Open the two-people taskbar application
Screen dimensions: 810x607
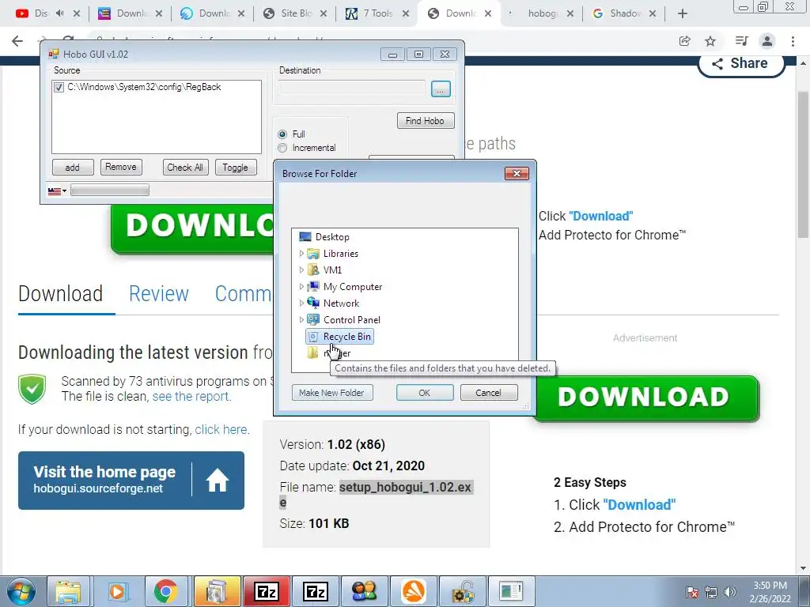point(364,591)
